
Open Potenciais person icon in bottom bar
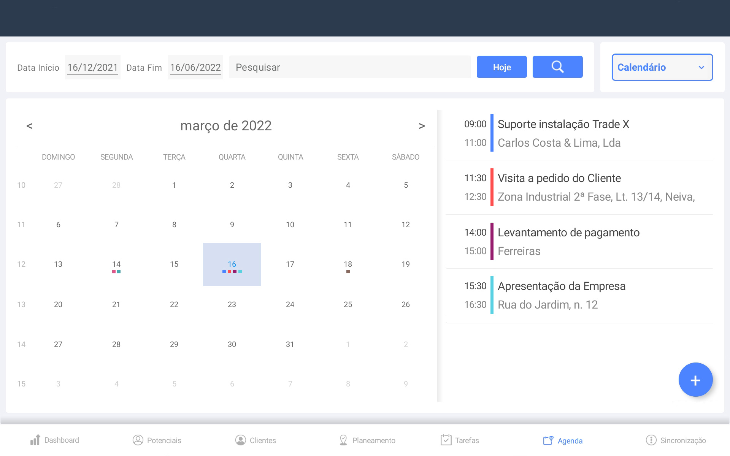[x=138, y=440]
